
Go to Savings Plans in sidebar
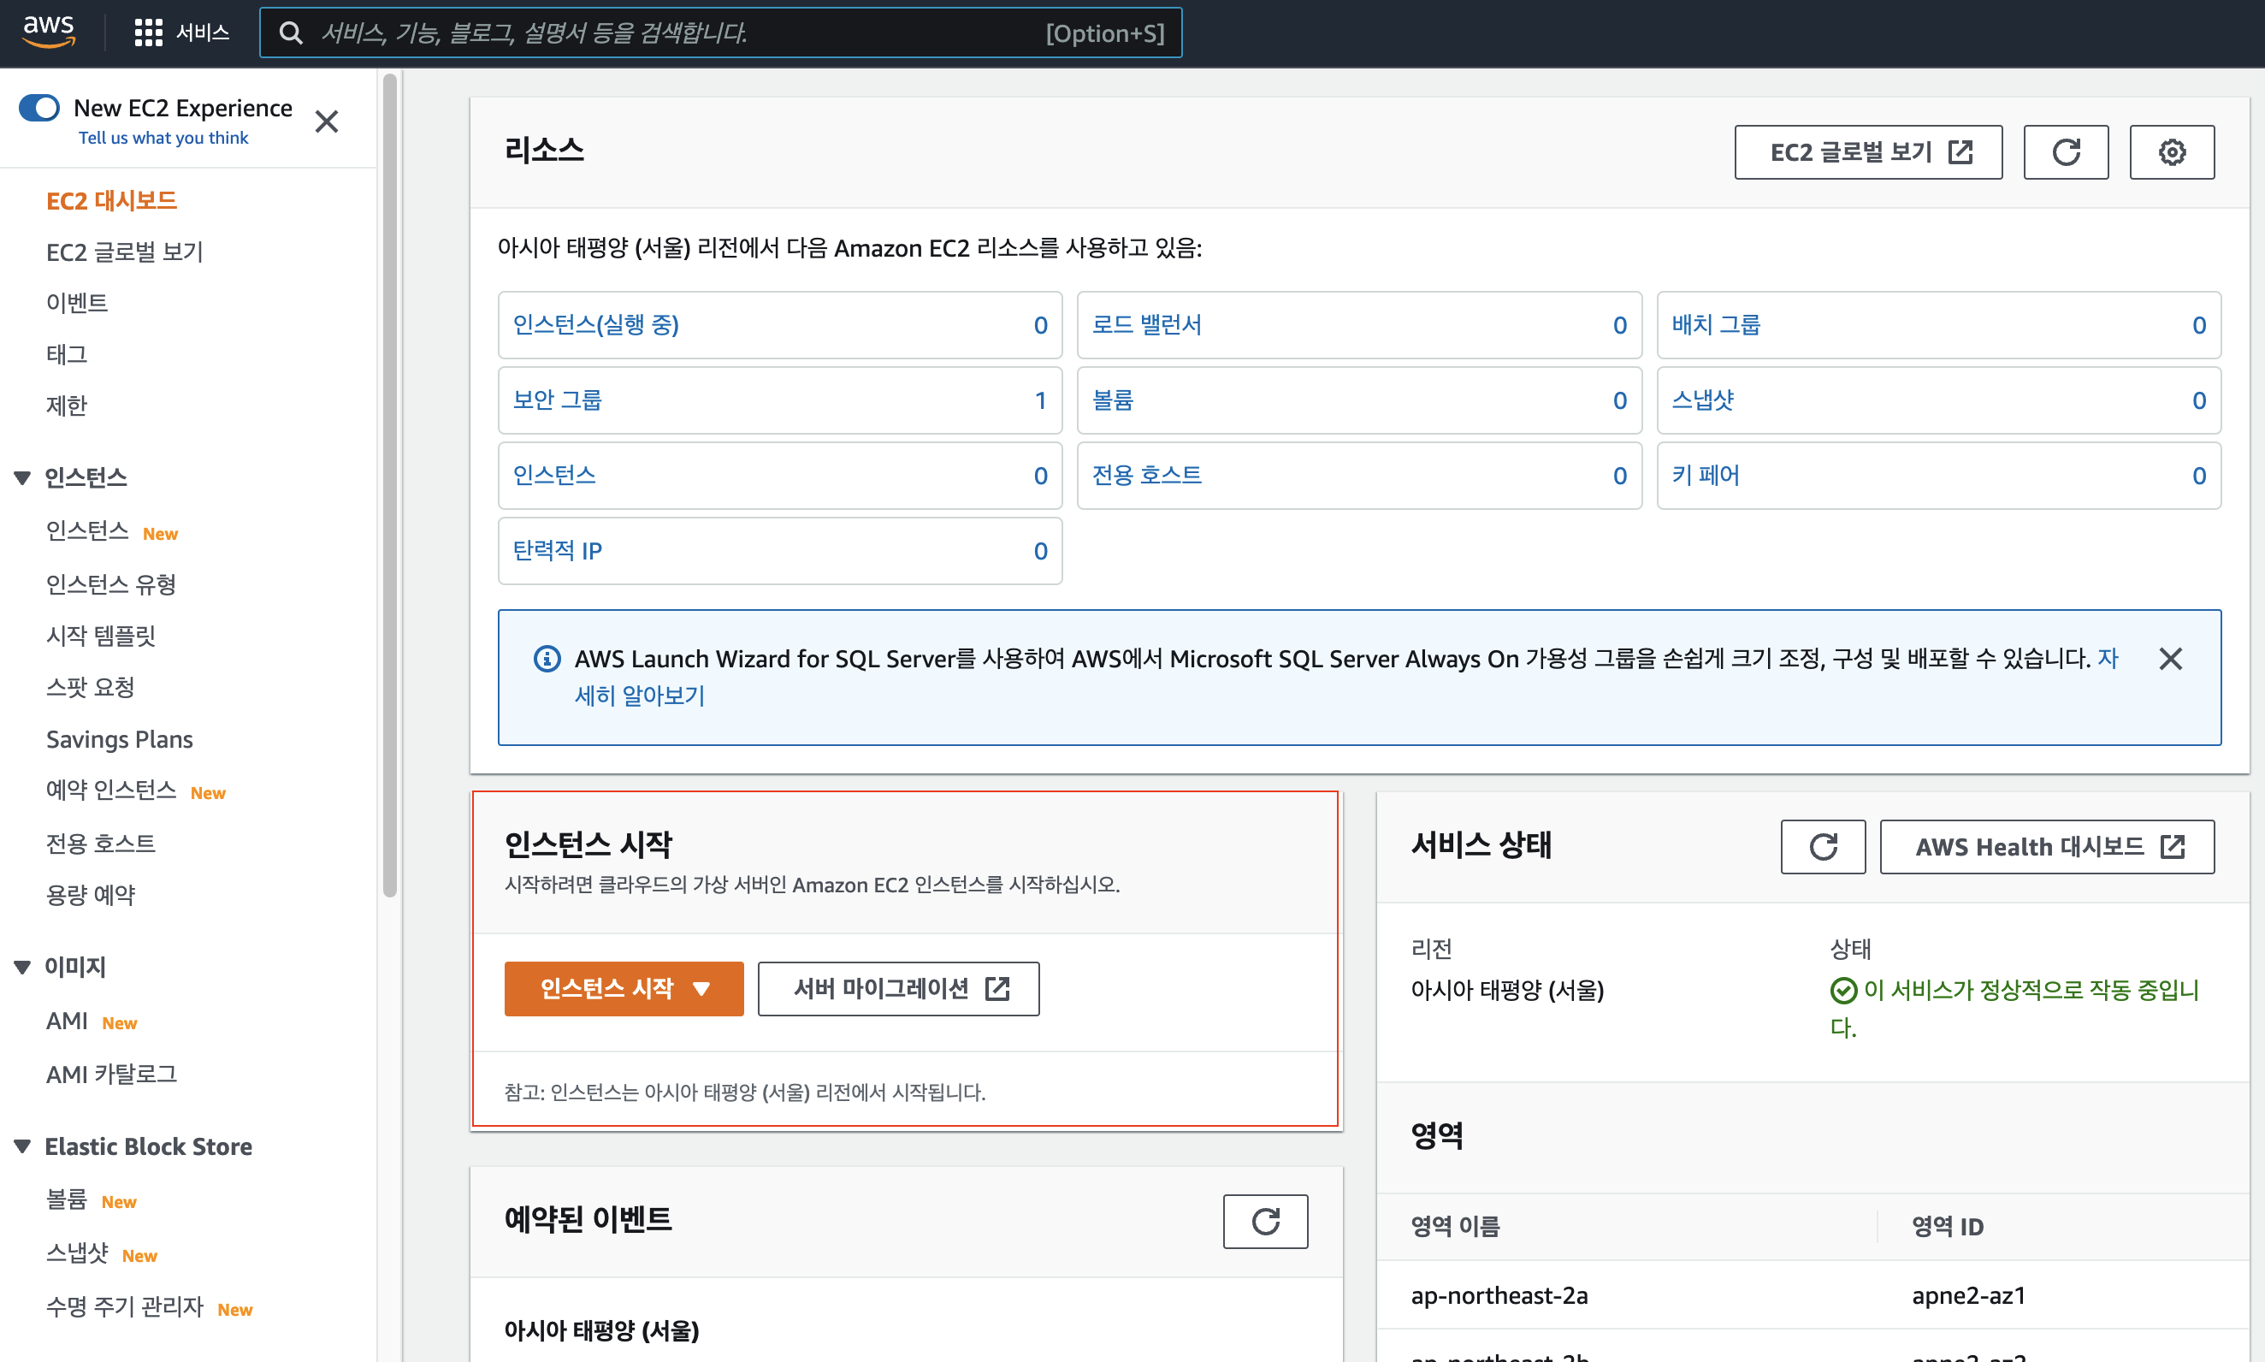click(119, 739)
